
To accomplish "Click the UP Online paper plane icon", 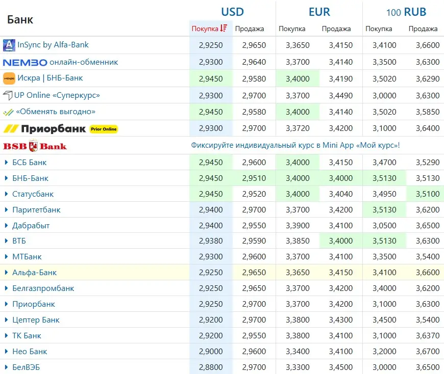I will point(8,96).
